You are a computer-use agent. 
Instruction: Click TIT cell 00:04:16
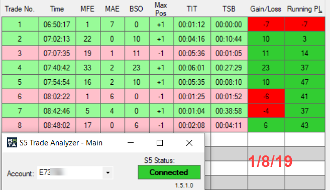(x=192, y=39)
